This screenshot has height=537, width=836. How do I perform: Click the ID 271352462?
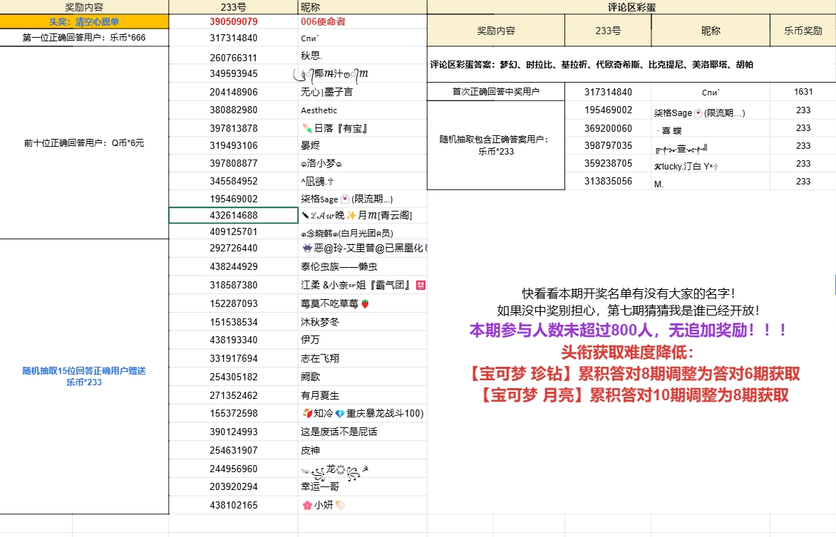(234, 395)
